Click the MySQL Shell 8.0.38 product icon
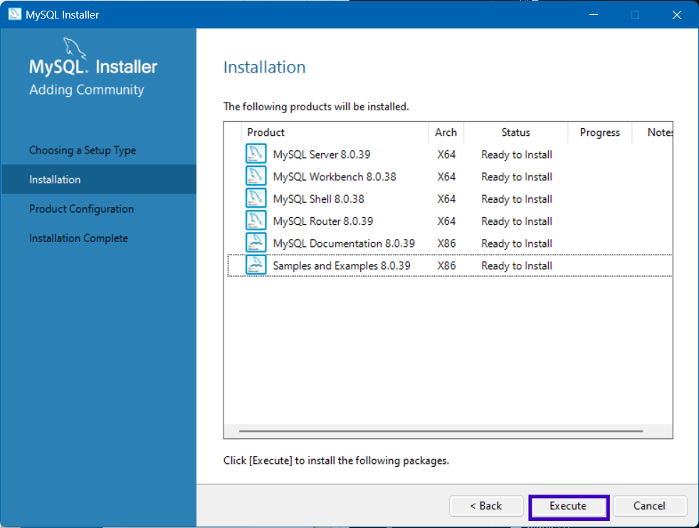The image size is (699, 528). 256,199
